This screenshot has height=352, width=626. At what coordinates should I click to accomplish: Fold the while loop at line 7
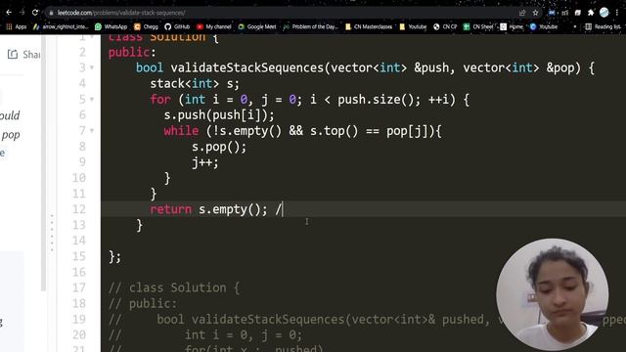(x=92, y=131)
